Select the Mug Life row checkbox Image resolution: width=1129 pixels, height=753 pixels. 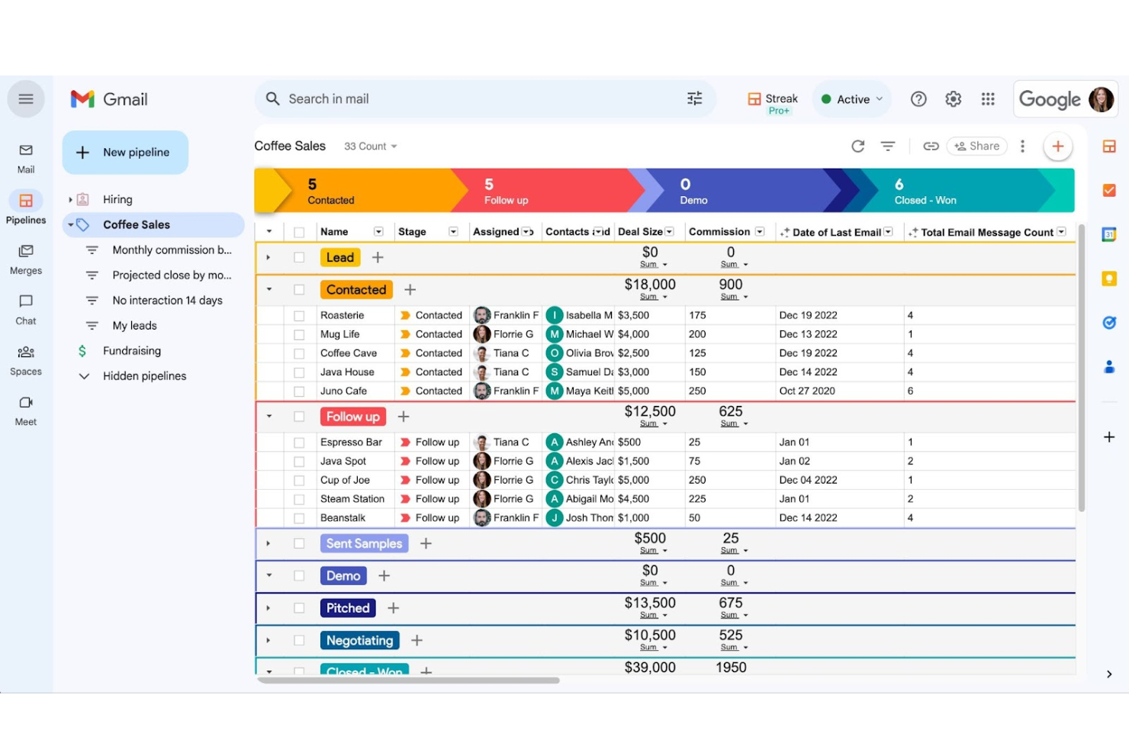[x=299, y=334]
